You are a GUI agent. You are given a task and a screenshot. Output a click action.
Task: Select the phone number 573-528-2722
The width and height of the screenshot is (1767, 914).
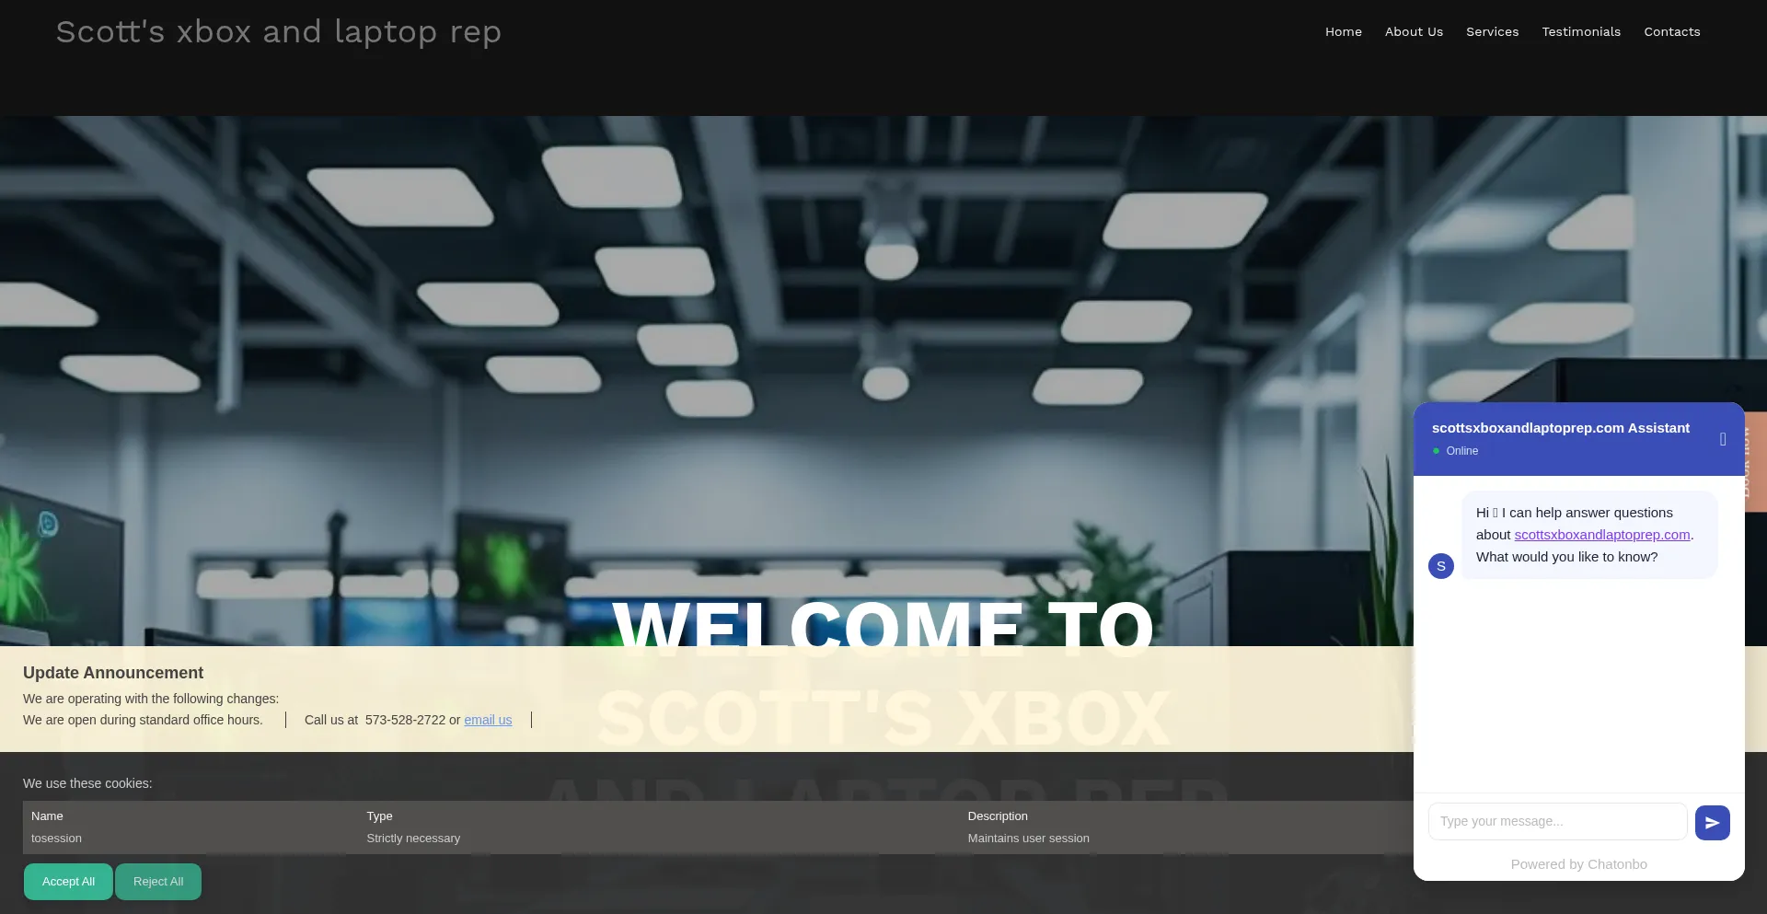405,720
